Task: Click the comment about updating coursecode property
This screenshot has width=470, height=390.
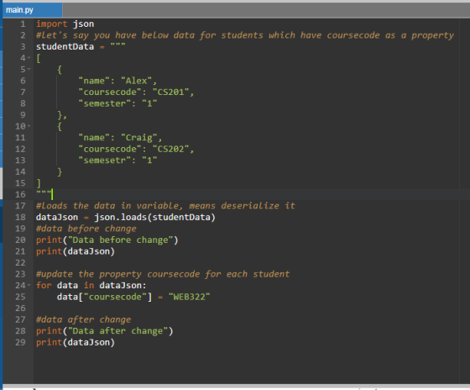Action: (163, 274)
